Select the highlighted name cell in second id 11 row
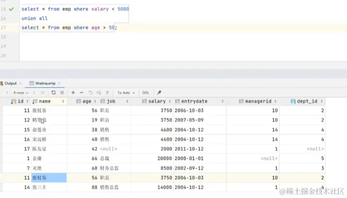 click(x=49, y=178)
